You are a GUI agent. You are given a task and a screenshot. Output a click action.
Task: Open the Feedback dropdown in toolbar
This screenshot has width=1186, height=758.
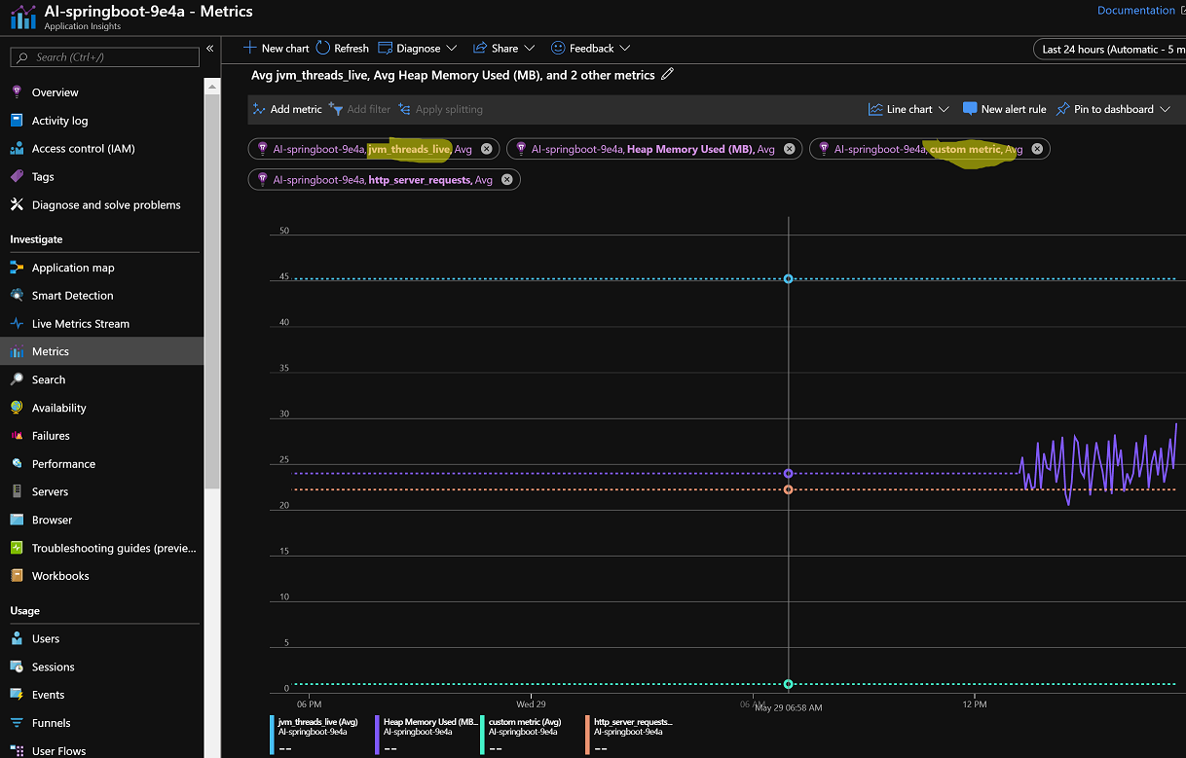point(590,48)
